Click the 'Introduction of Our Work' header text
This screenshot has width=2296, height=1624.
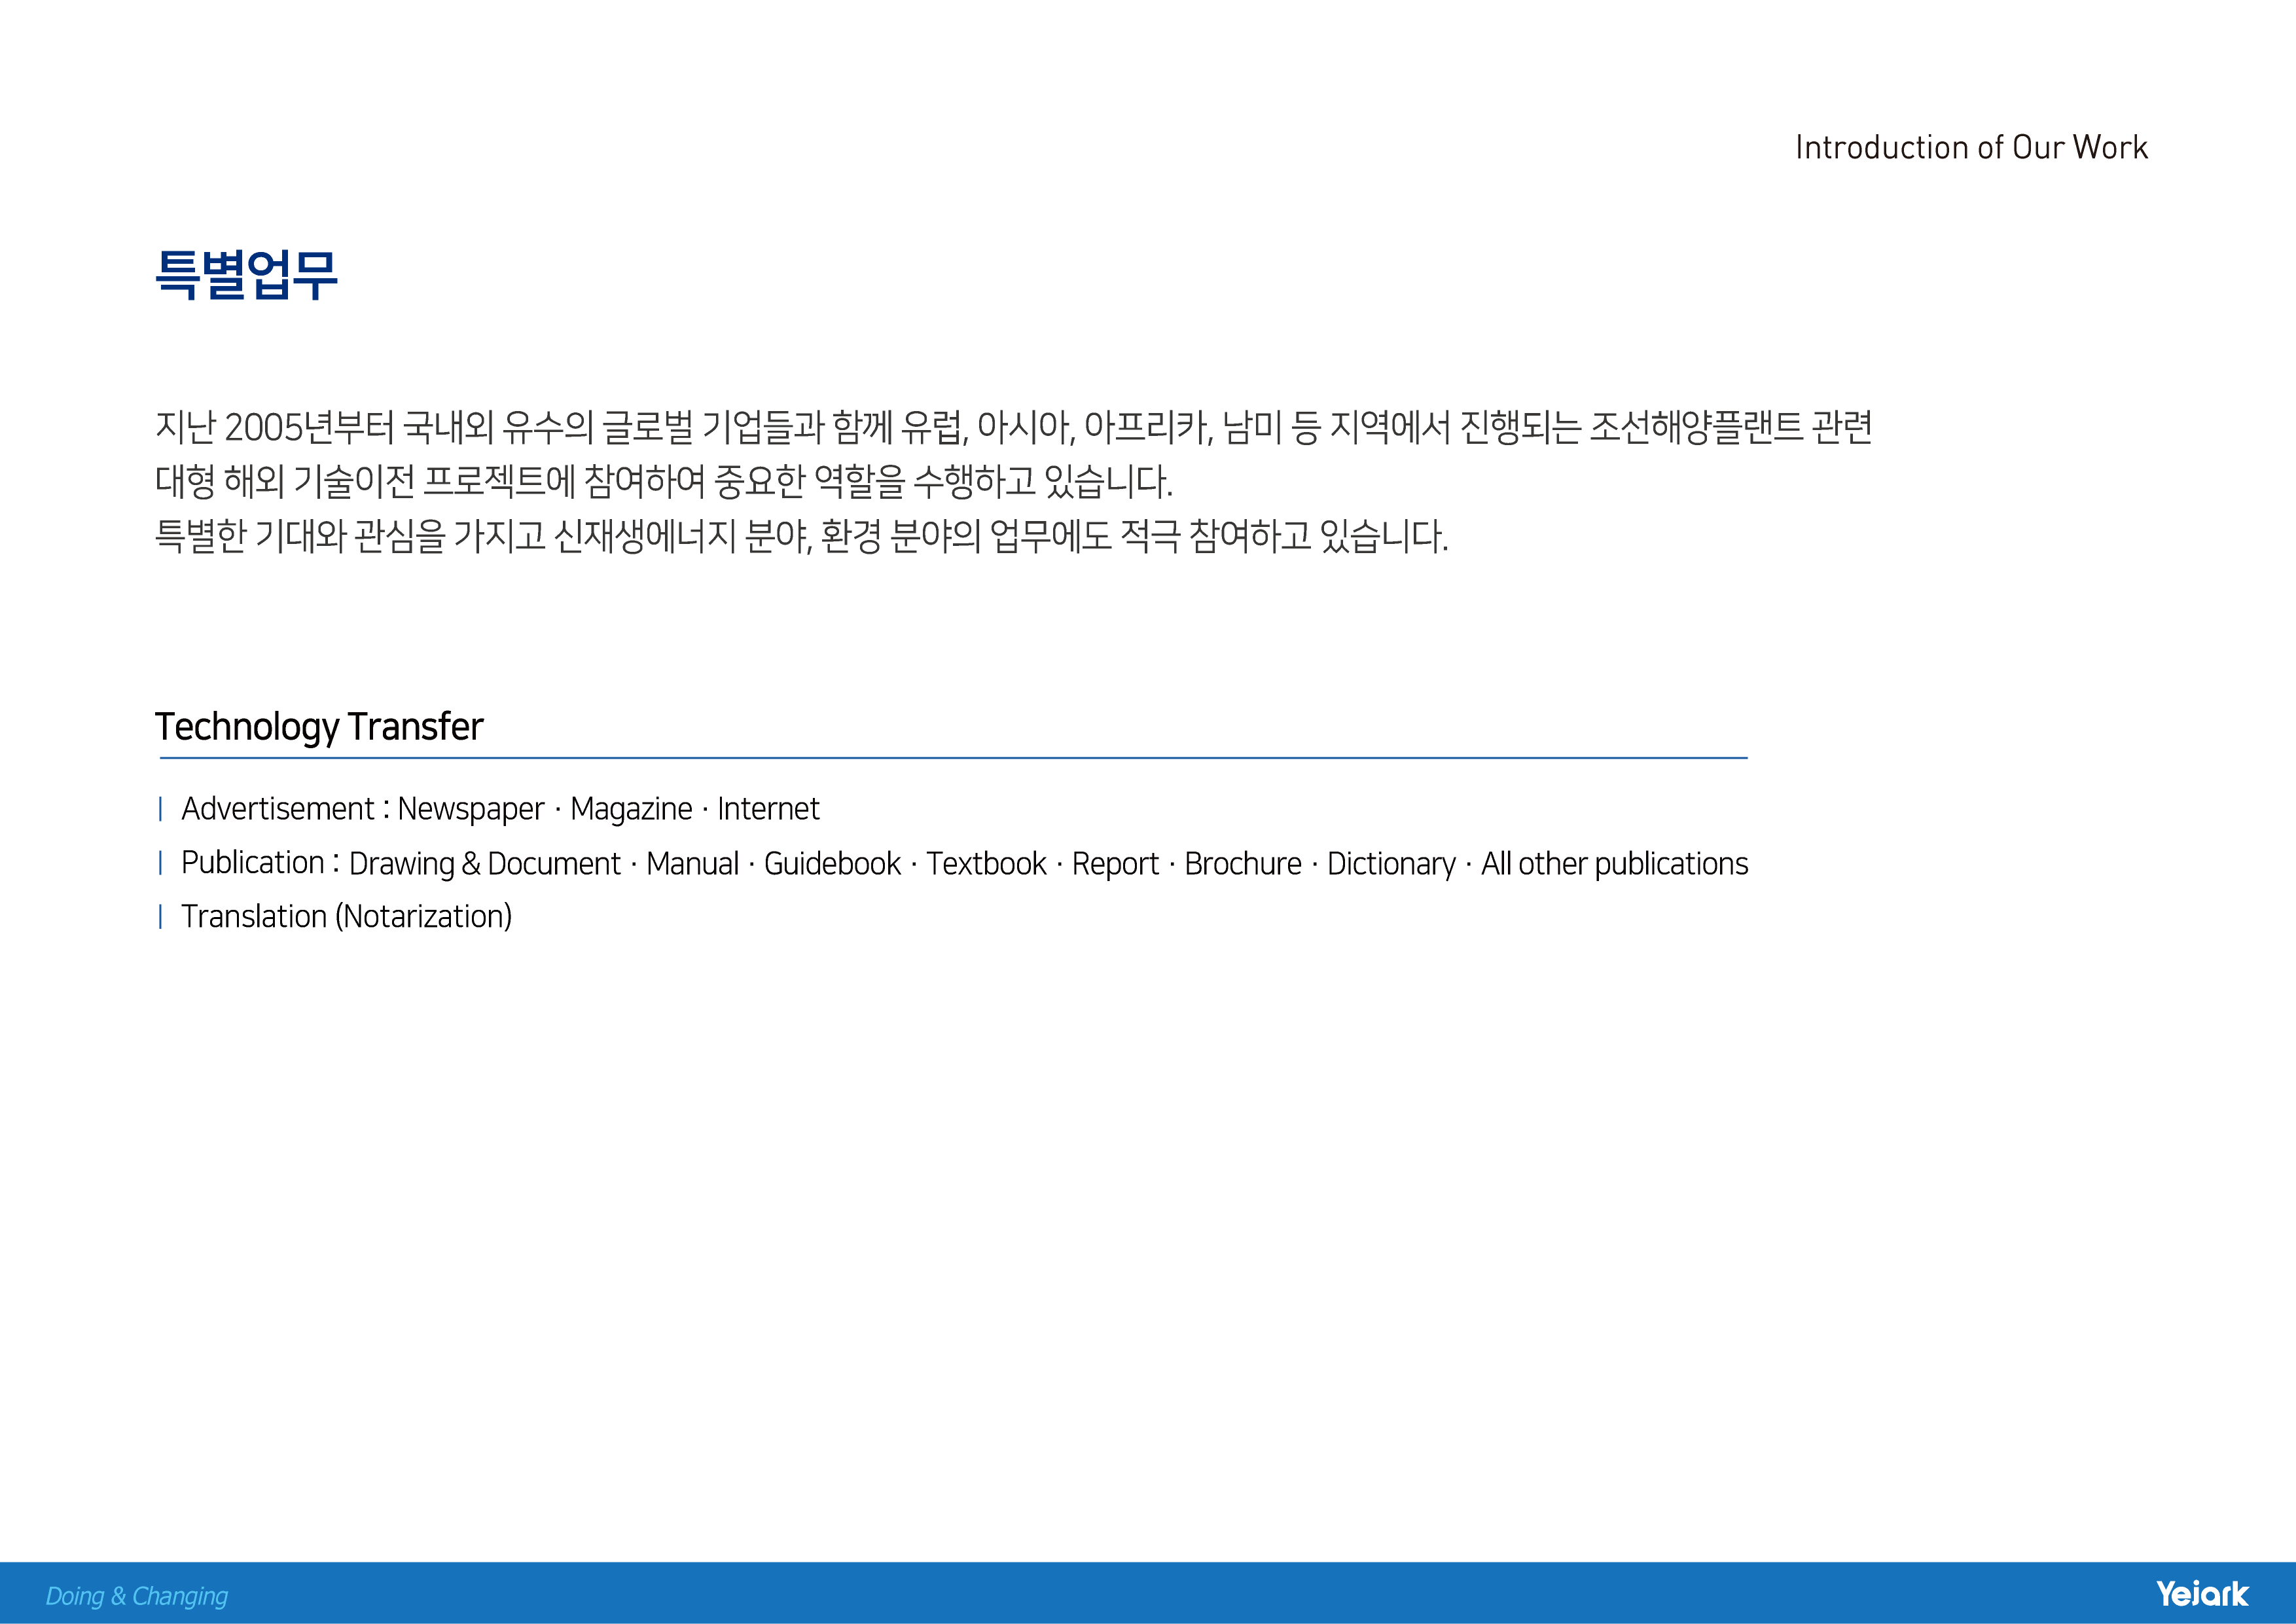pos(1971,148)
